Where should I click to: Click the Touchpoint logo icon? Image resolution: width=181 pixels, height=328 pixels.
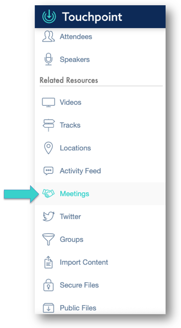coord(49,16)
